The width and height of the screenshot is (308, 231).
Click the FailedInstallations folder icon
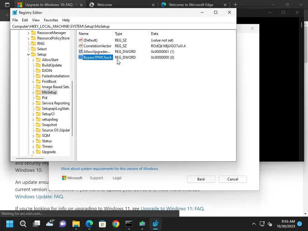point(38,76)
